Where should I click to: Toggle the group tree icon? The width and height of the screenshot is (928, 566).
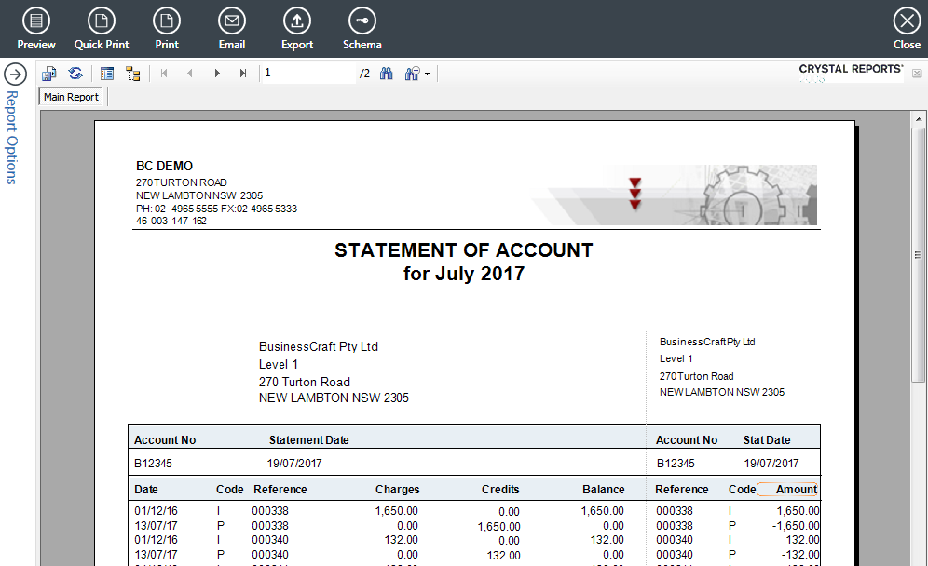click(x=133, y=74)
